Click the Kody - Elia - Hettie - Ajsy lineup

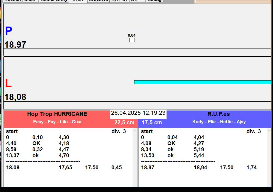tap(219, 122)
